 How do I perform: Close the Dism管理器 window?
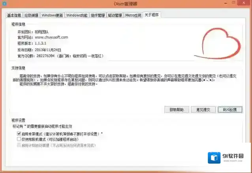pos(244,3)
